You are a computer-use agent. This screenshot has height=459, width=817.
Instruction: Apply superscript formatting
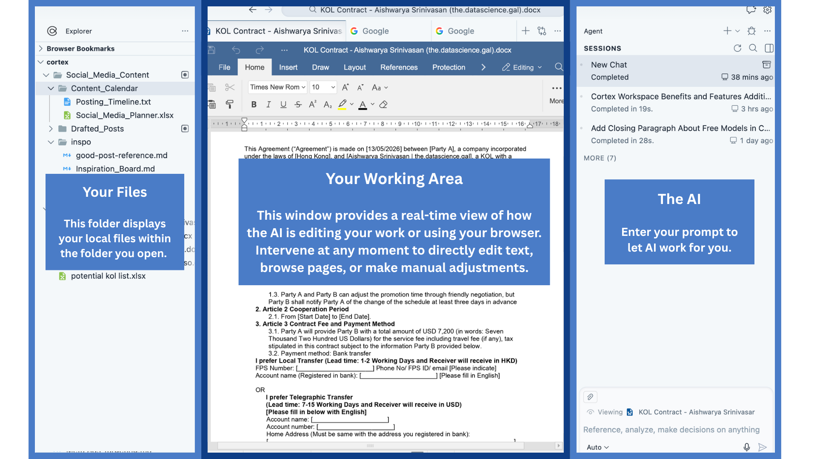pos(313,105)
